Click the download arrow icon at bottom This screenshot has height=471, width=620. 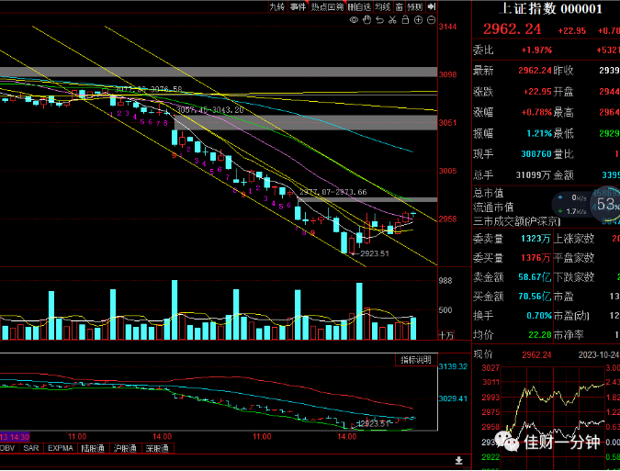pos(458,460)
